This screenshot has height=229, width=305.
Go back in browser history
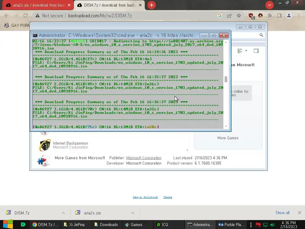[x=7, y=16]
